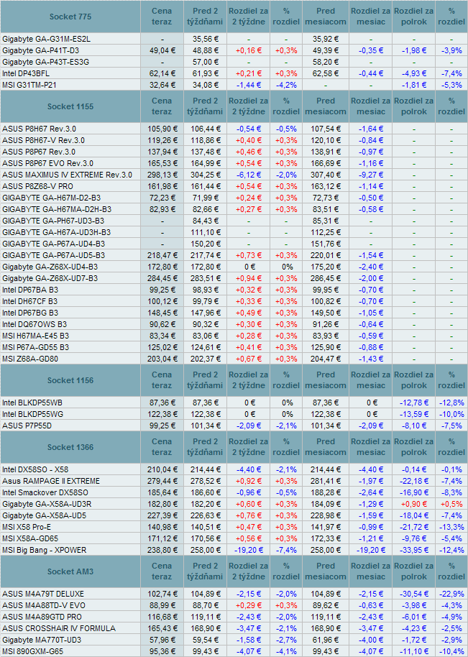
Task: Click the Gigabyte GA-P43T-ES3G product name
Action: click(46, 62)
